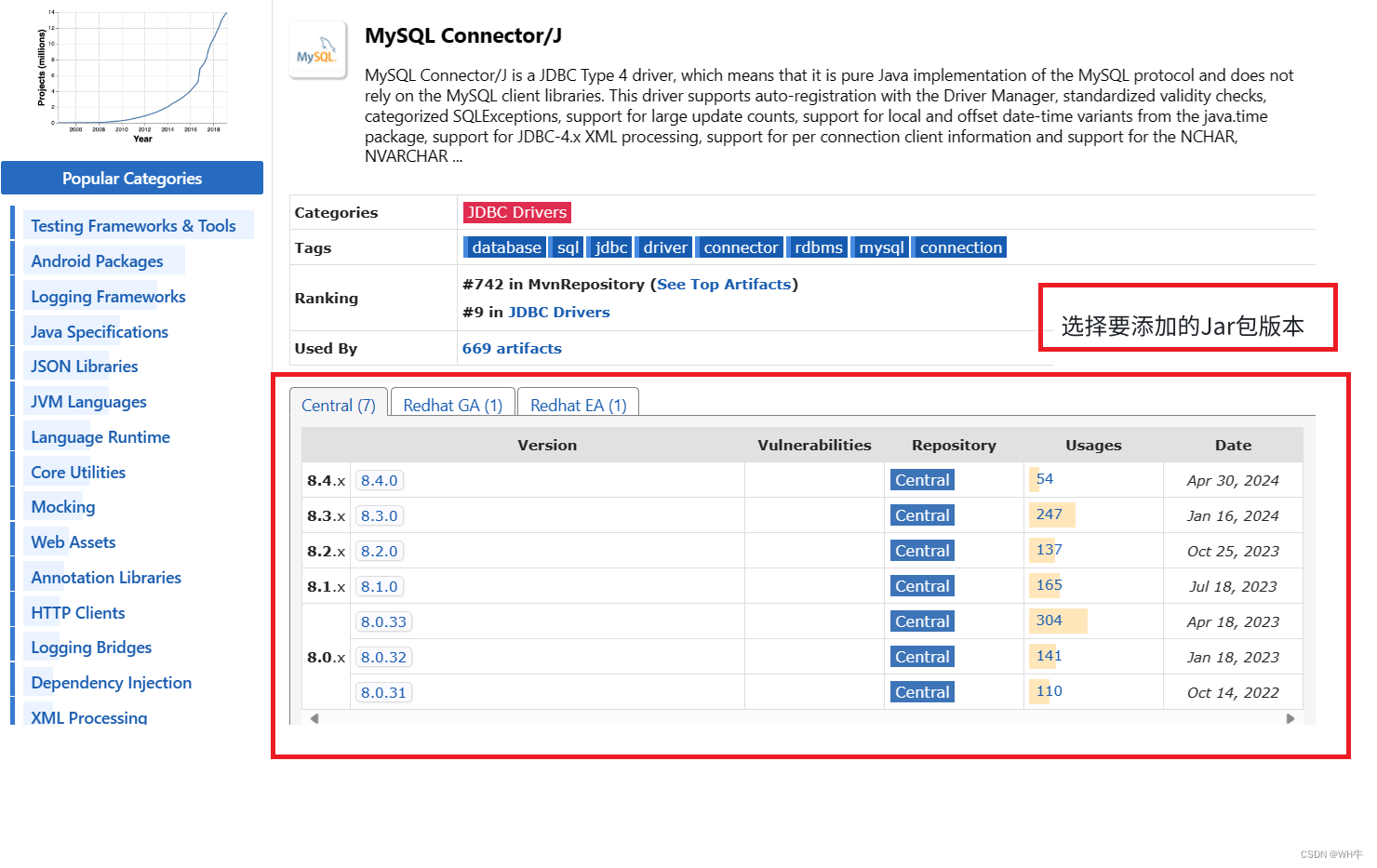Open the 304 usages link
Screen dimensions: 1377x868
(1049, 621)
